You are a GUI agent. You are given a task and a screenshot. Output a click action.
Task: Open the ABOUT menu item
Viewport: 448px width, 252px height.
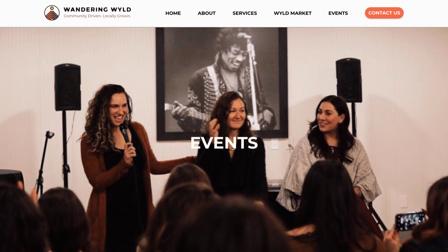(x=207, y=13)
